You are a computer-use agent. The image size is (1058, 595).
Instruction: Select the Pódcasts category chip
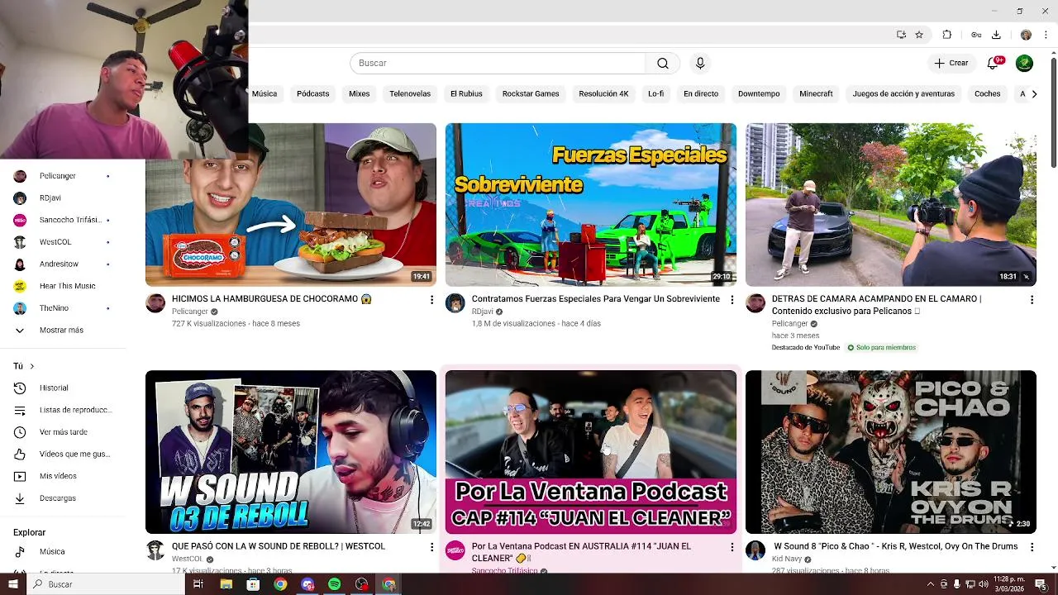[x=312, y=93]
